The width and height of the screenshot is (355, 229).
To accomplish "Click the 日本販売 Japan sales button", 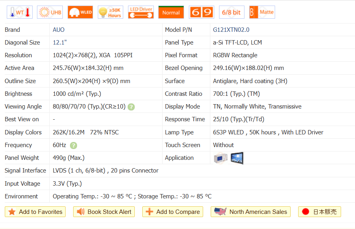I will pos(319,212).
